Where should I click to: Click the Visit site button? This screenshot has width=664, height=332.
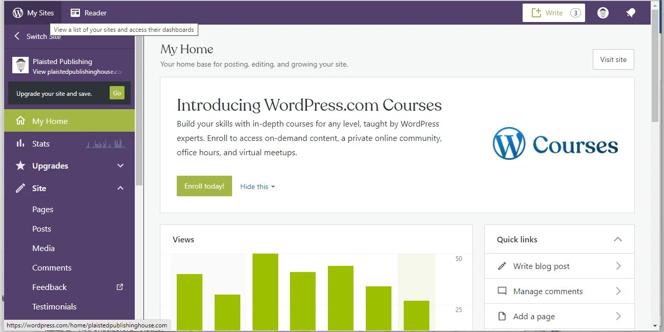click(x=613, y=59)
